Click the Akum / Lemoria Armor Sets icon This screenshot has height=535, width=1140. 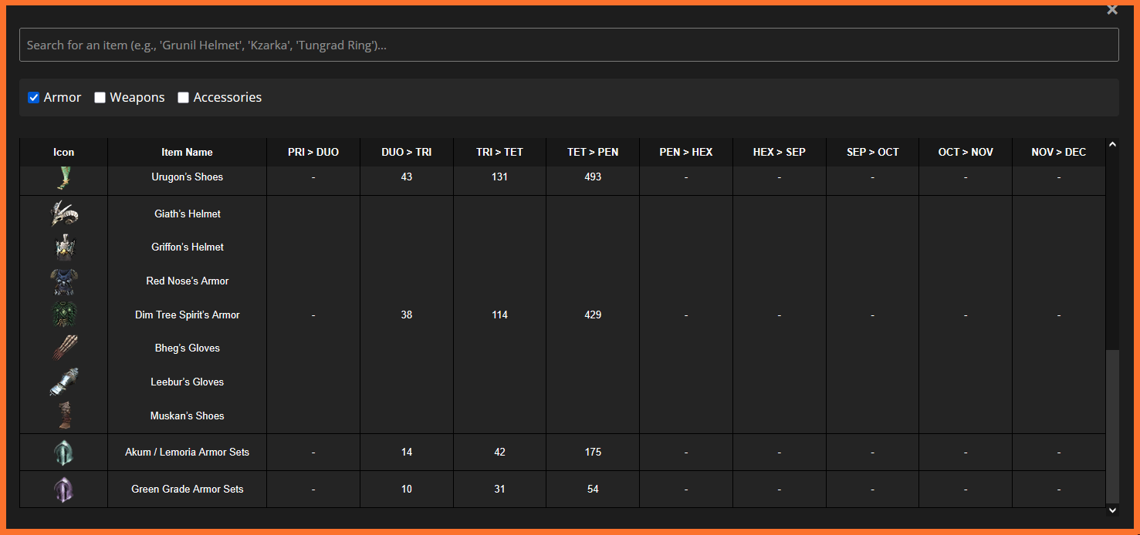tap(64, 453)
